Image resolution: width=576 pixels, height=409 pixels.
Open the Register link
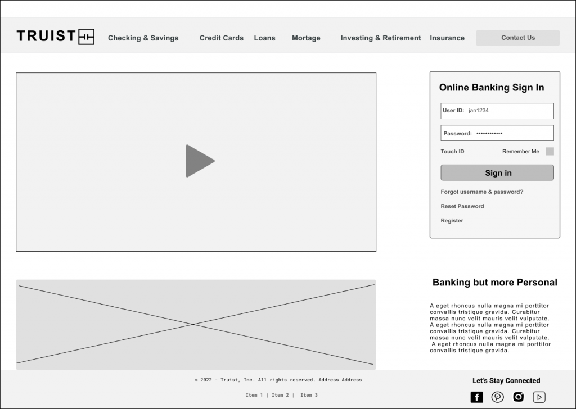click(x=452, y=221)
